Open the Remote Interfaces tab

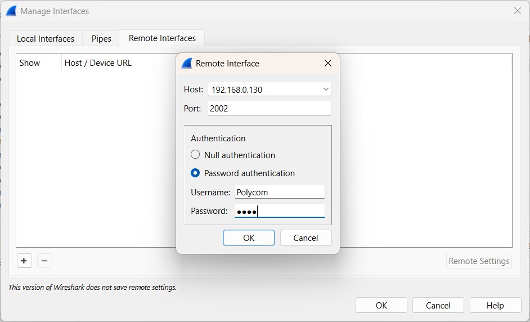pos(162,38)
